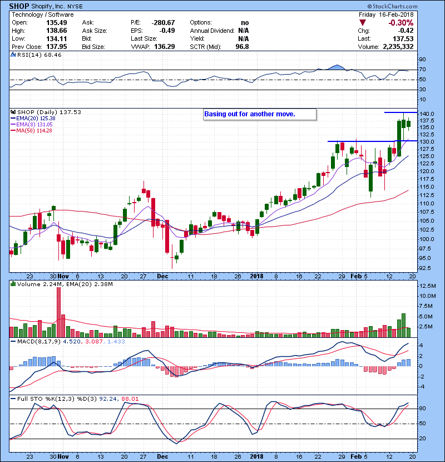The height and width of the screenshot is (462, 445).
Task: Click the blue resistance line at 140.0
Action: click(x=401, y=112)
